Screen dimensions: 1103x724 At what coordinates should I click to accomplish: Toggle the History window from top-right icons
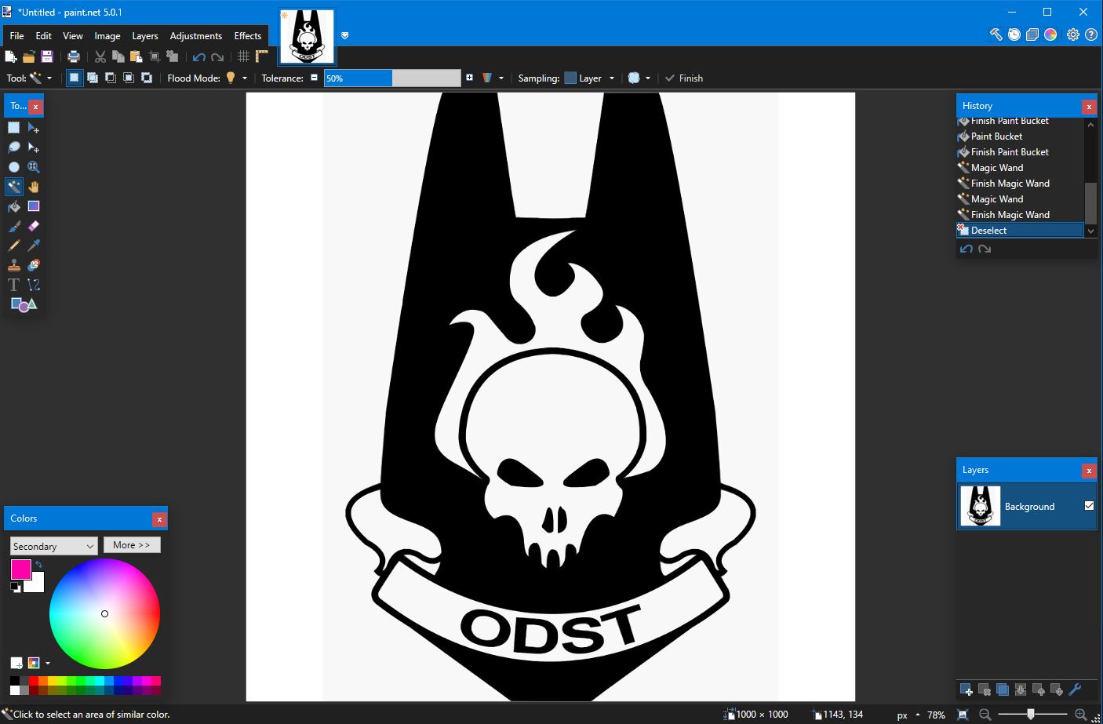(x=1014, y=35)
